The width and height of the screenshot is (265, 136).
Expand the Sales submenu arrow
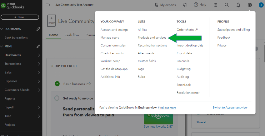39,72
